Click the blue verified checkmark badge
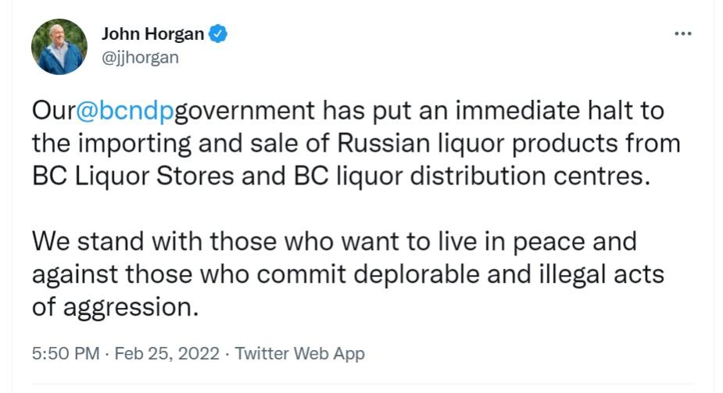Image resolution: width=723 pixels, height=393 pixels. (220, 34)
